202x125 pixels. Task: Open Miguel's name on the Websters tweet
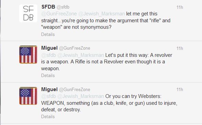tap(49, 89)
